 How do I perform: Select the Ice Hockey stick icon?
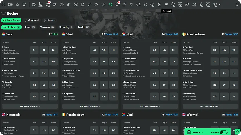pyautogui.click(x=124, y=5)
